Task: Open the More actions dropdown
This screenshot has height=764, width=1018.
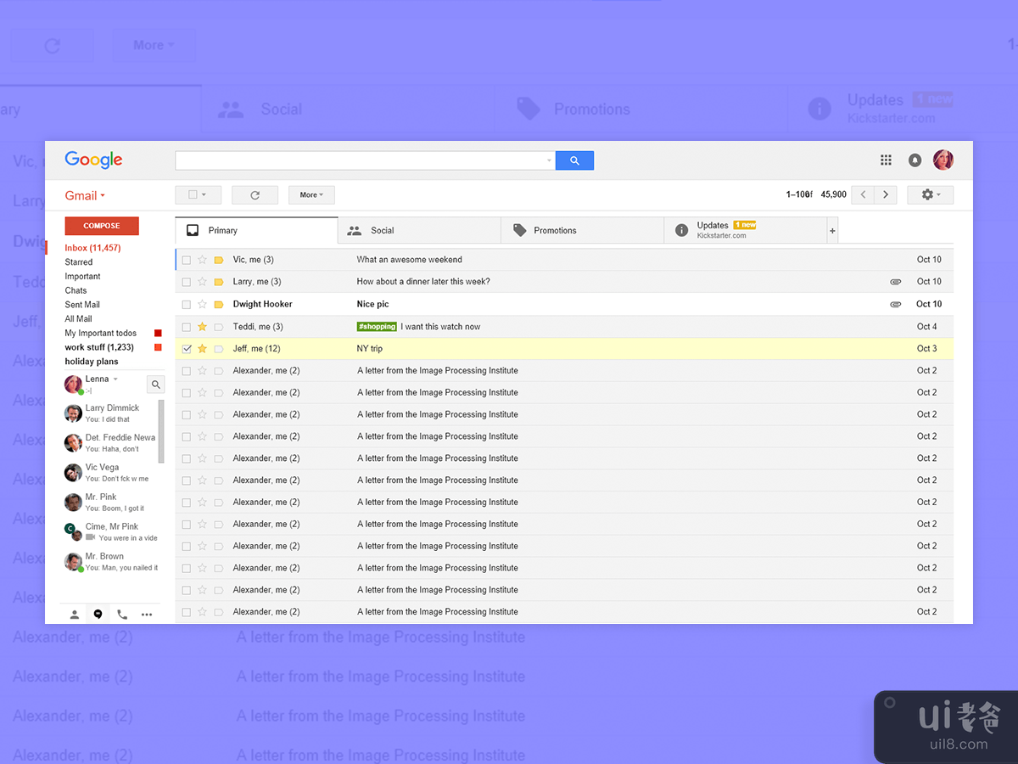Action: point(311,195)
